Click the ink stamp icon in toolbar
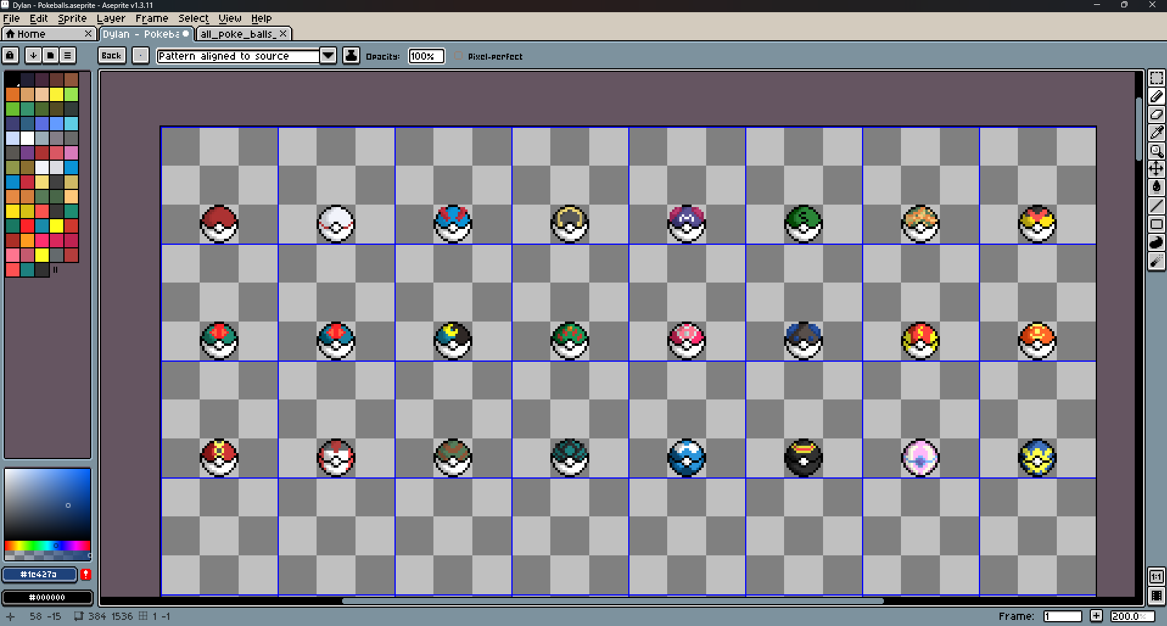The image size is (1167, 626). coord(351,55)
